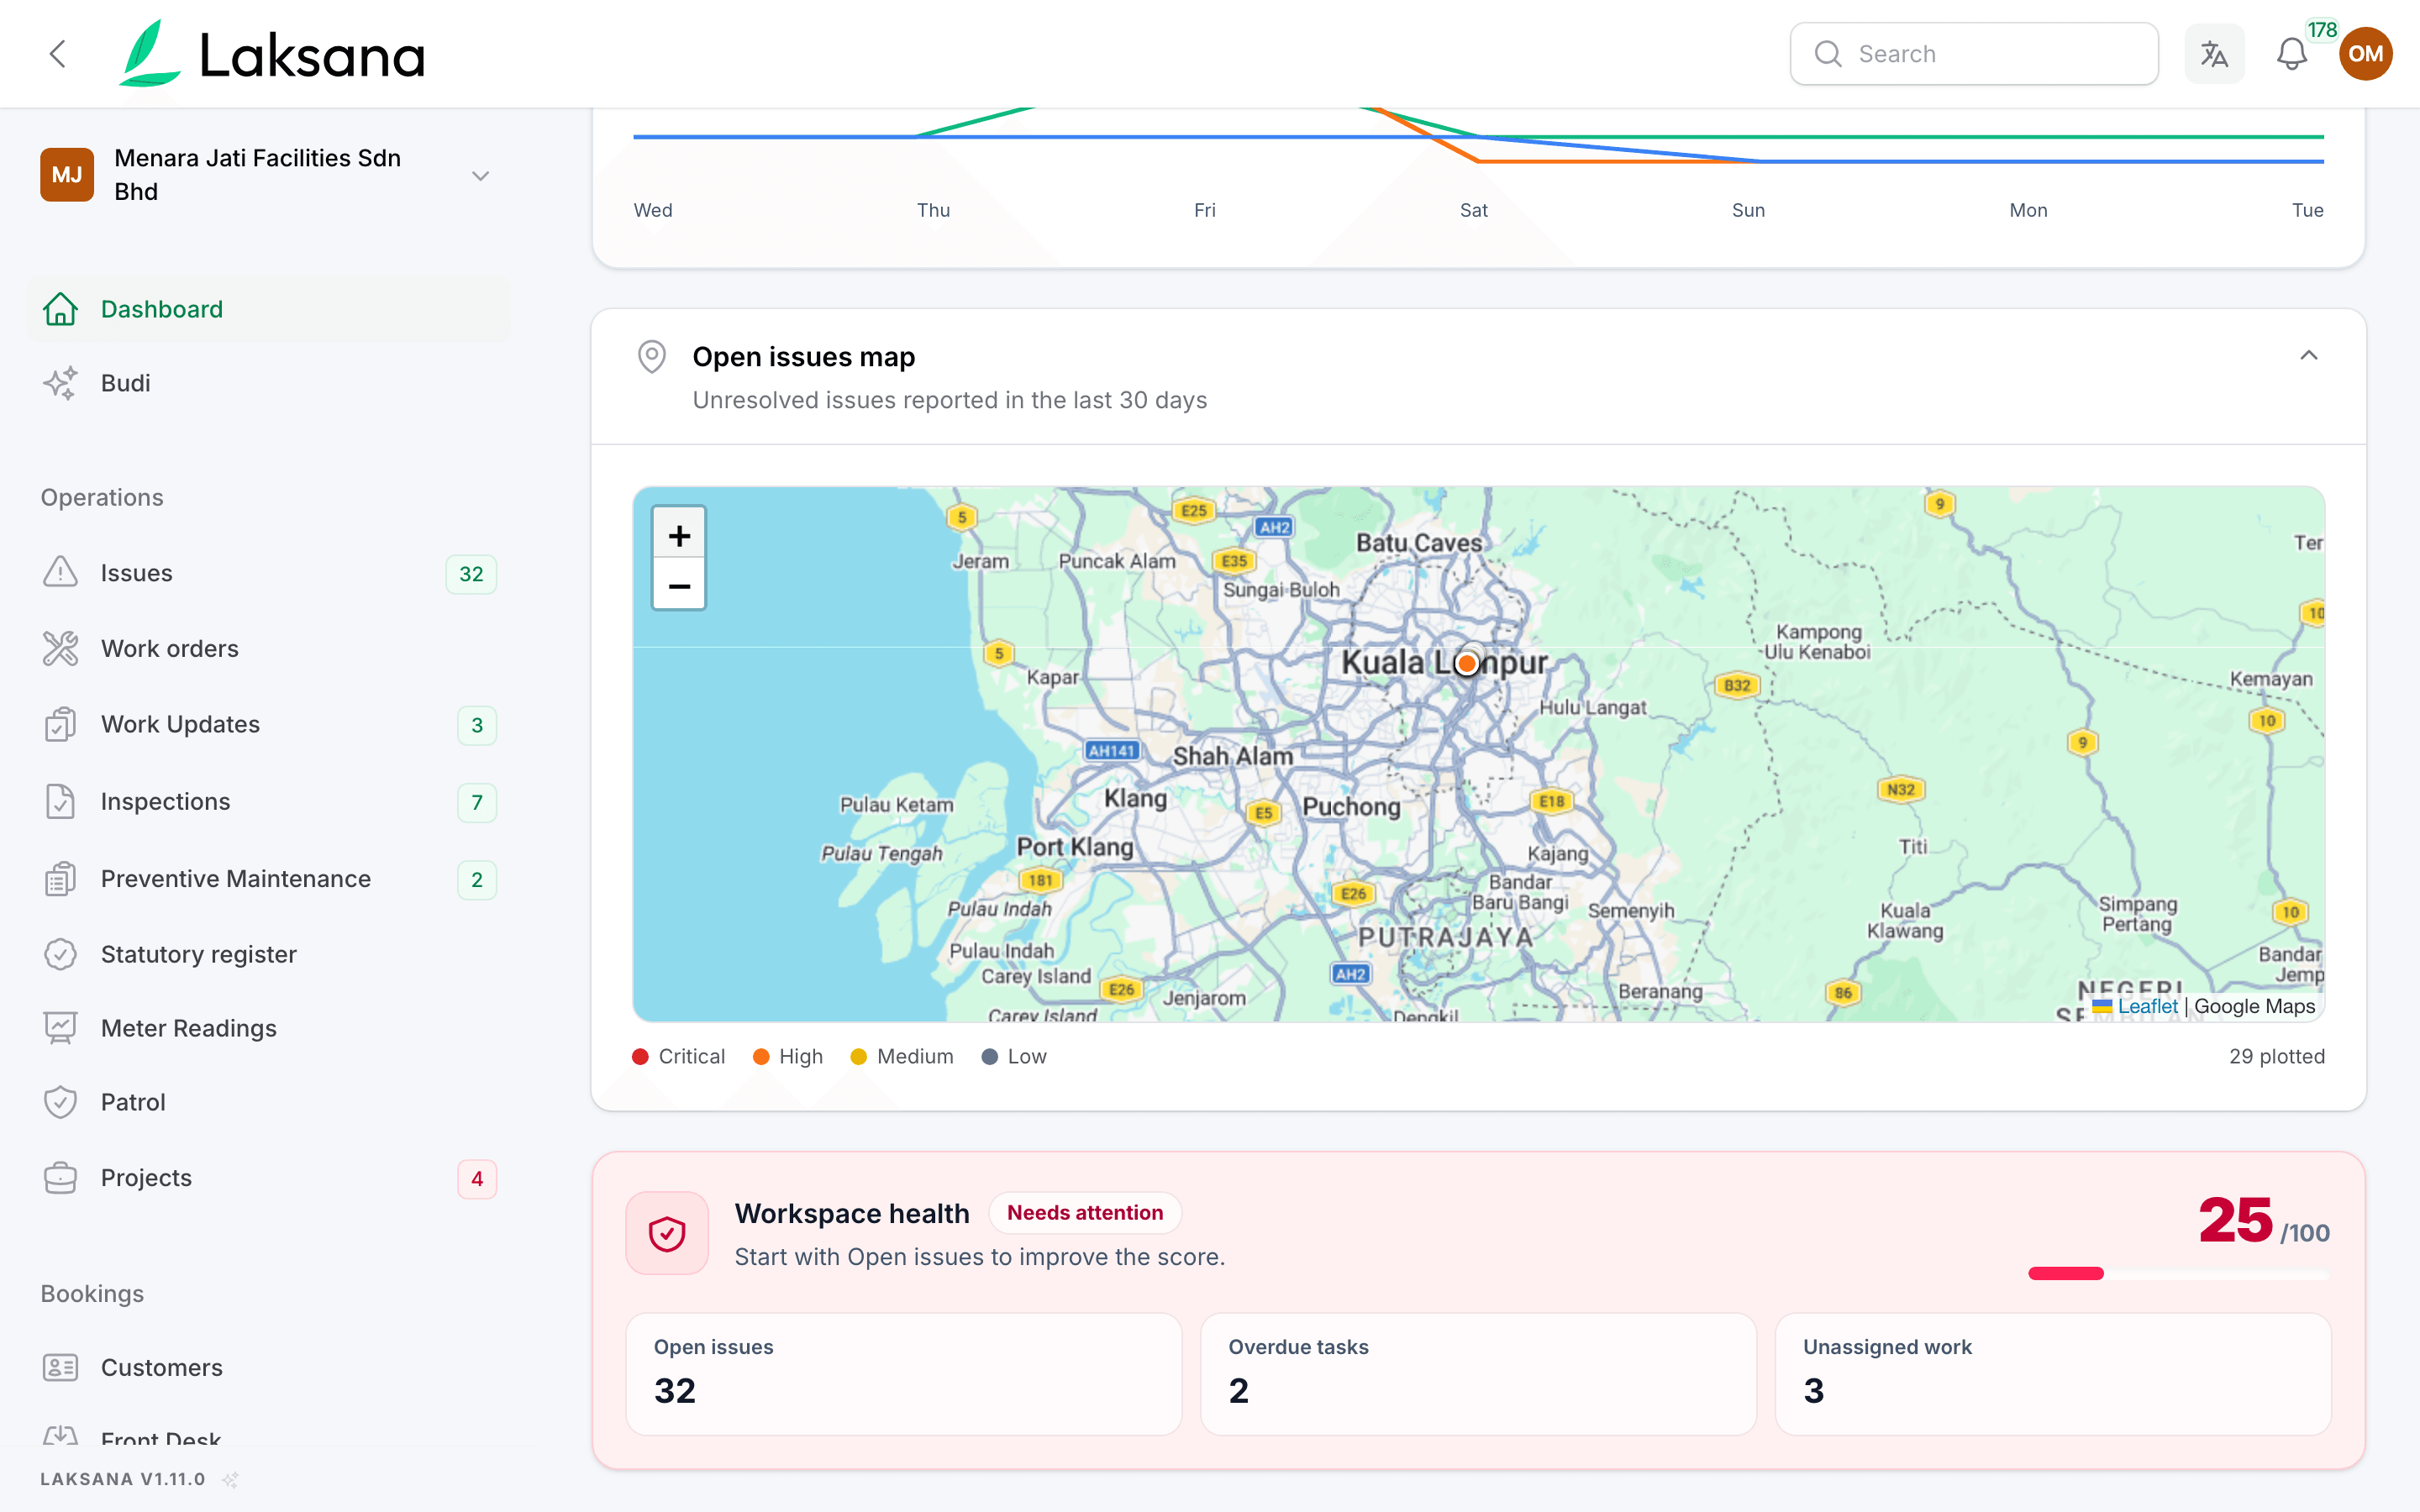Click the Leaflet attribution link

[x=2146, y=1007]
